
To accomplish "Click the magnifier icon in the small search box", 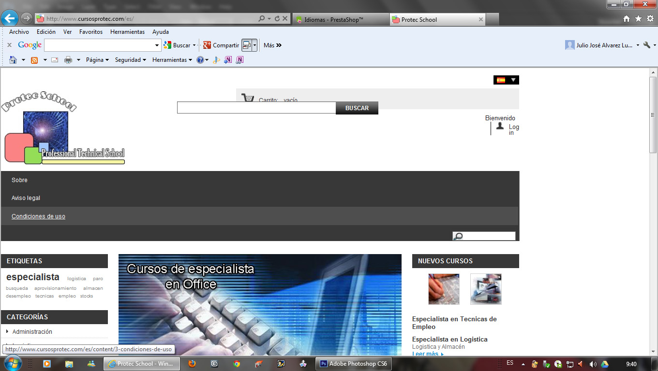I will point(458,236).
